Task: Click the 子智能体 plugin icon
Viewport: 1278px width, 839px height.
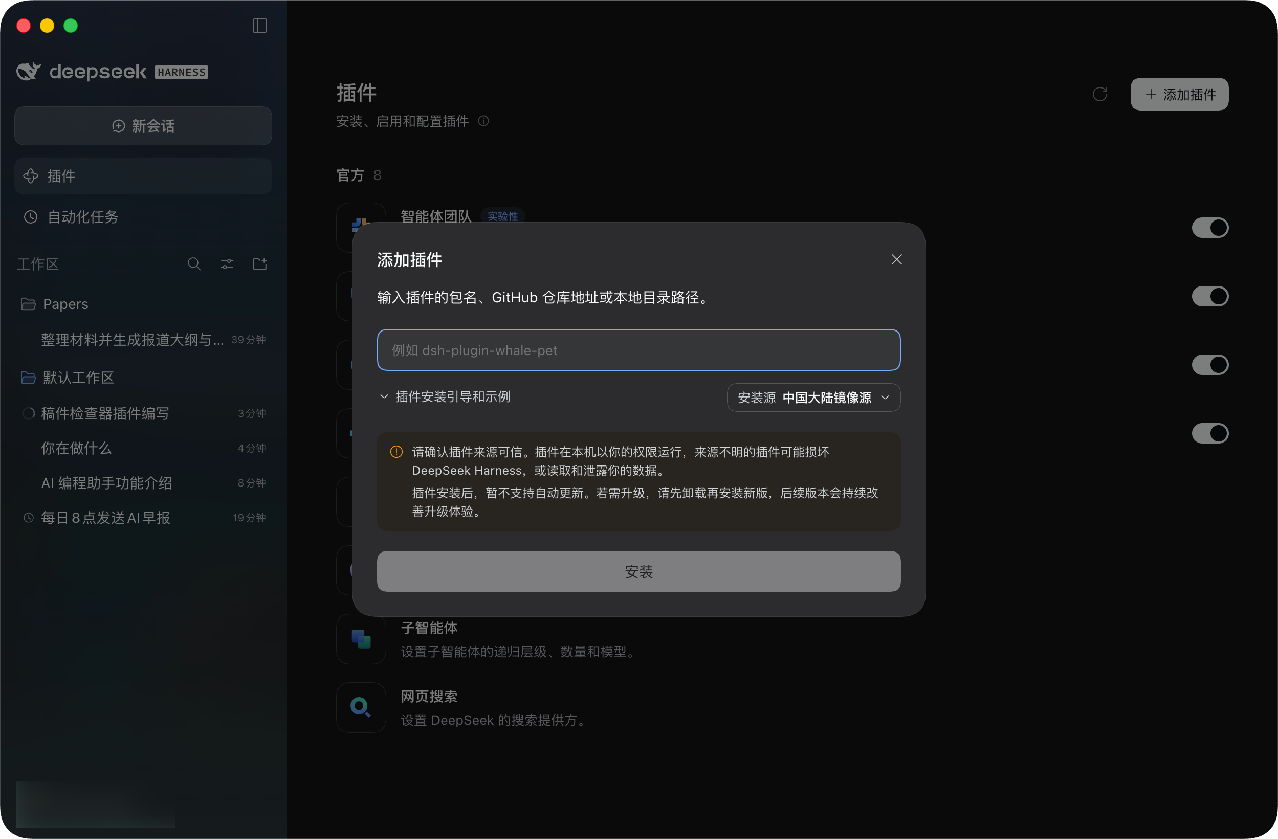Action: [x=361, y=639]
